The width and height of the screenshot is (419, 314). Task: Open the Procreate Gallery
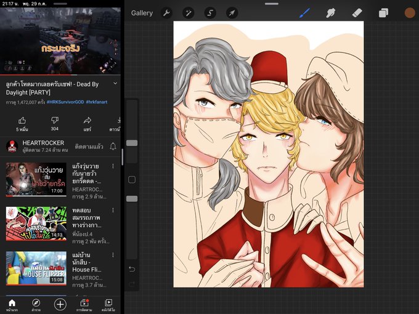click(142, 13)
